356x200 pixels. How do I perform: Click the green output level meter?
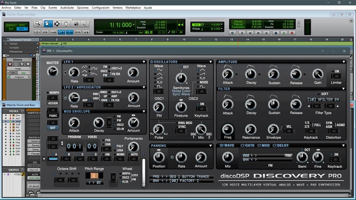[x=307, y=27]
